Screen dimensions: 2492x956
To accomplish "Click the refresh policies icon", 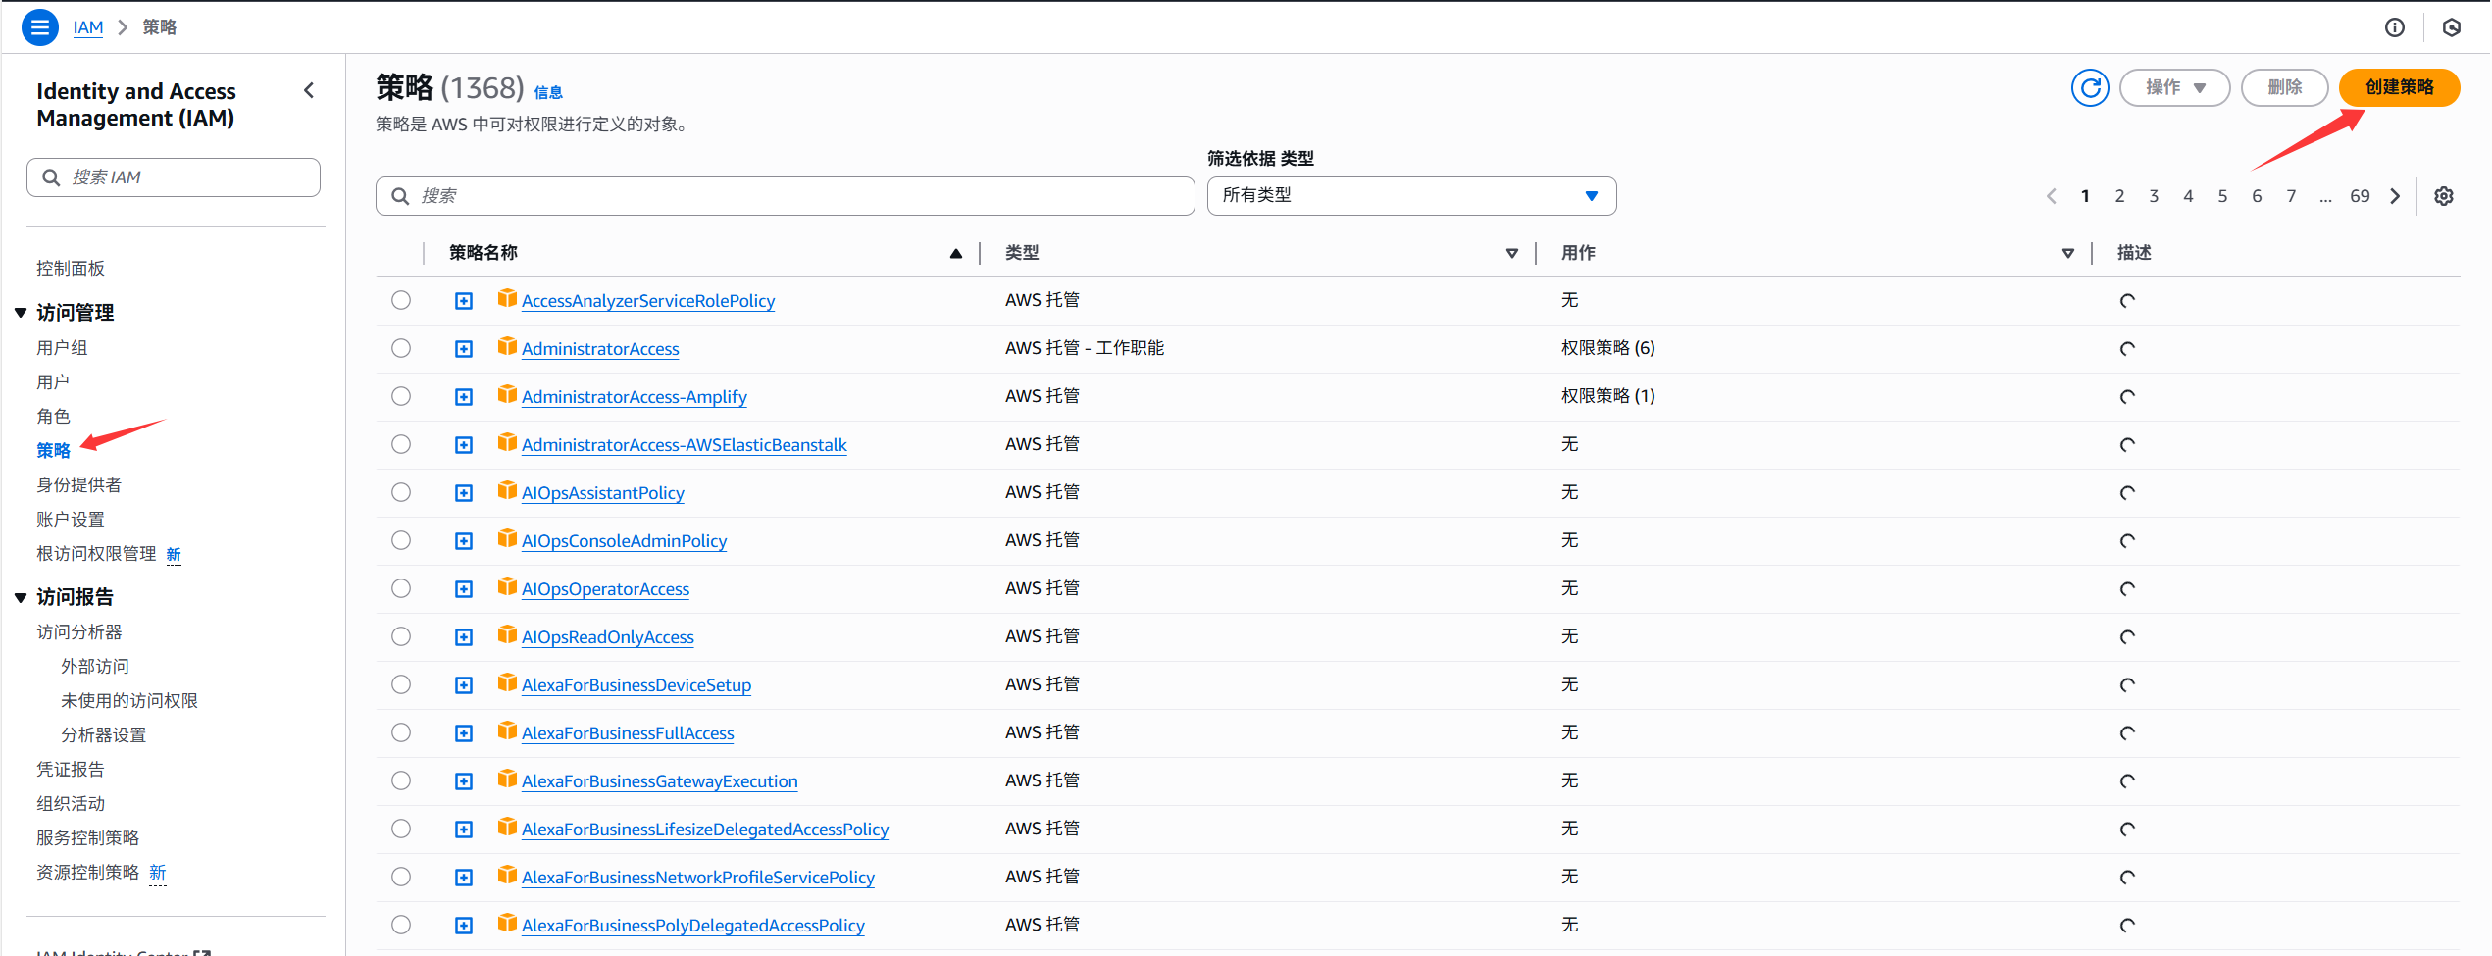I will tap(2090, 88).
